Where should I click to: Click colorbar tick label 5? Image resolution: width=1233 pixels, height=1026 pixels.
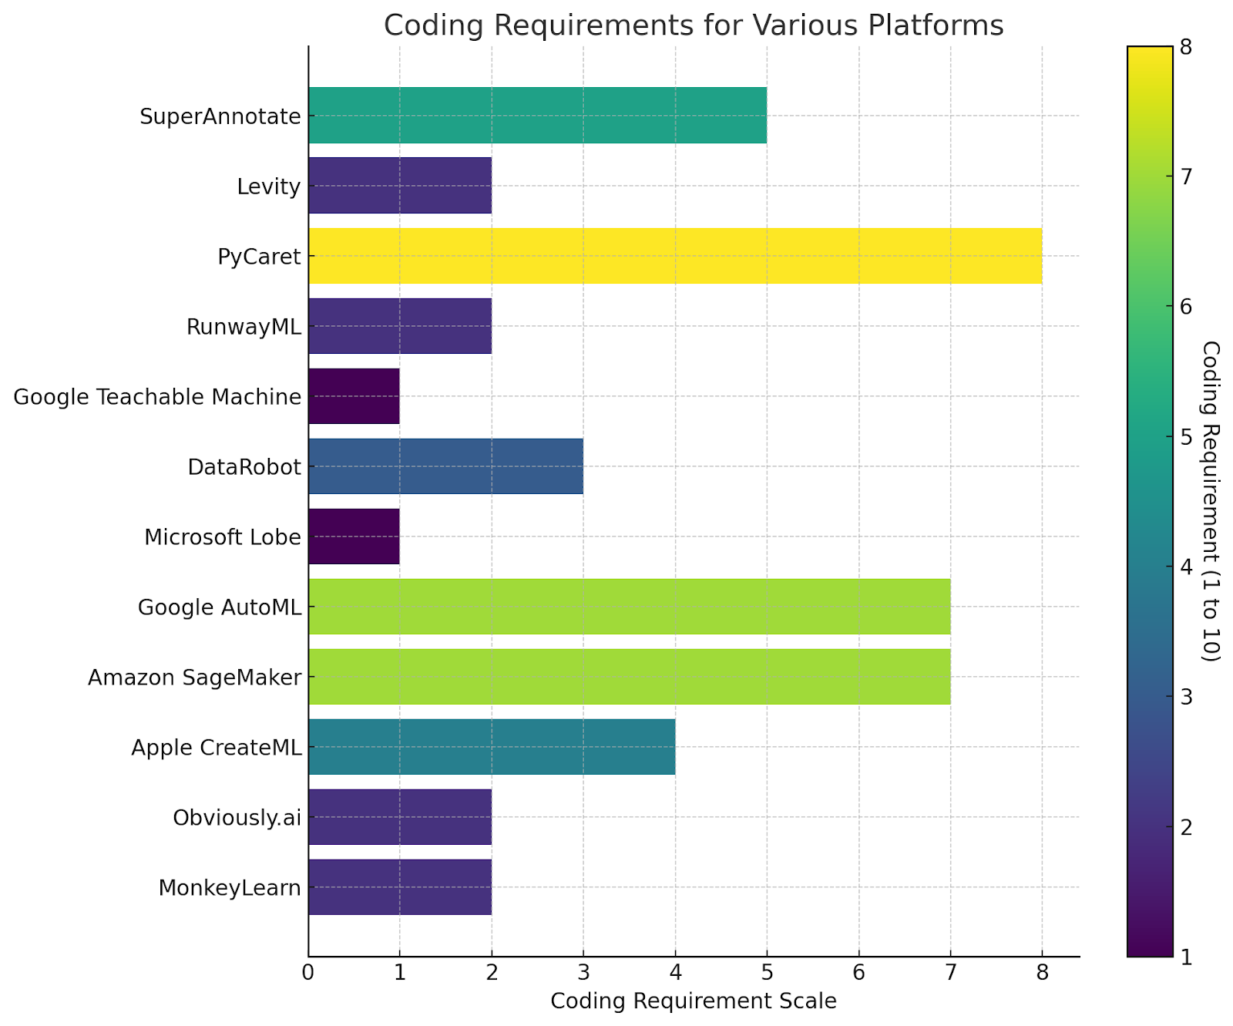click(1186, 437)
